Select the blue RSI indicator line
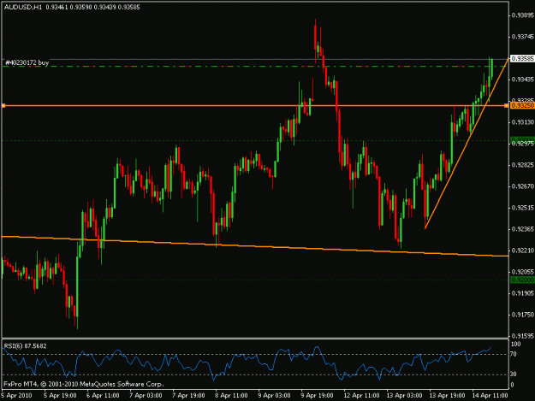Screen dimensions: 535x401 [246, 364]
